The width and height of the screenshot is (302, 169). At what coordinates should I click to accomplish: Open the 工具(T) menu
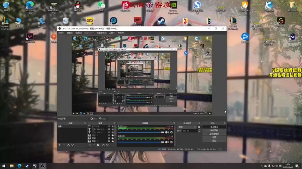click(112, 33)
